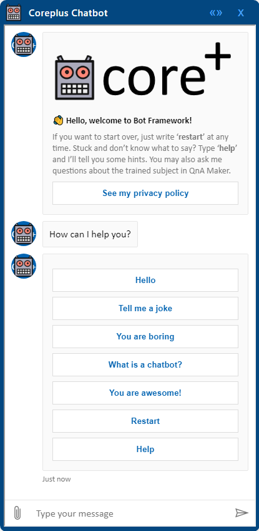Choose the Tell me a joke option
This screenshot has width=259, height=531.
pyautogui.click(x=145, y=308)
